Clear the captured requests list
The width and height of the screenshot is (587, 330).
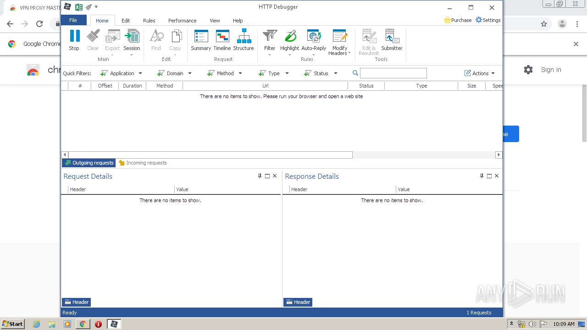(93, 40)
